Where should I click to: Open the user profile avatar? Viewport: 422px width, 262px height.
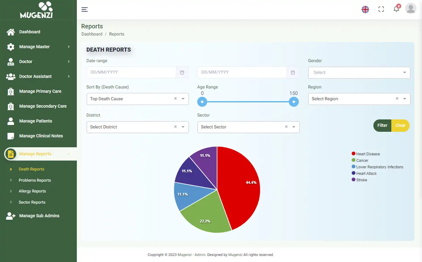[x=411, y=9]
